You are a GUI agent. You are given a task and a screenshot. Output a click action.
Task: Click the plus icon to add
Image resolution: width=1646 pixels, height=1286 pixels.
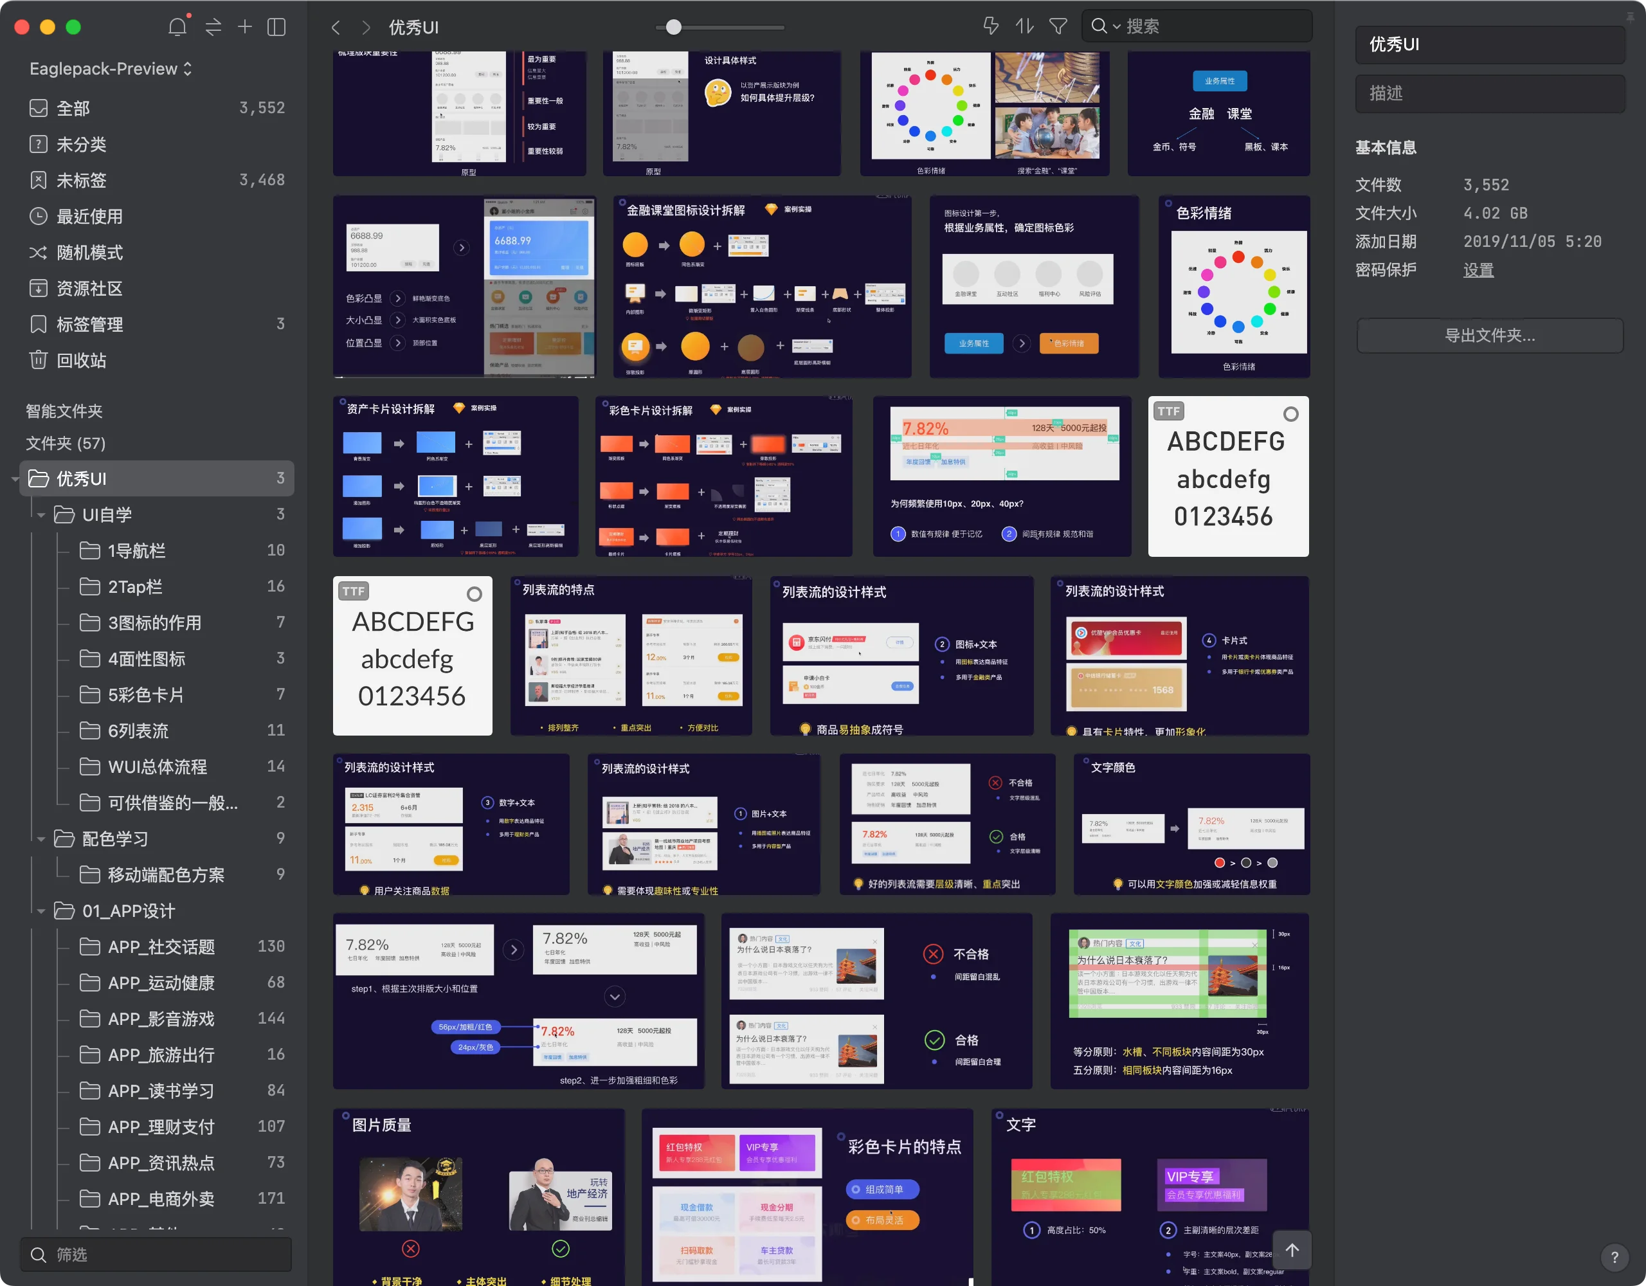(245, 27)
